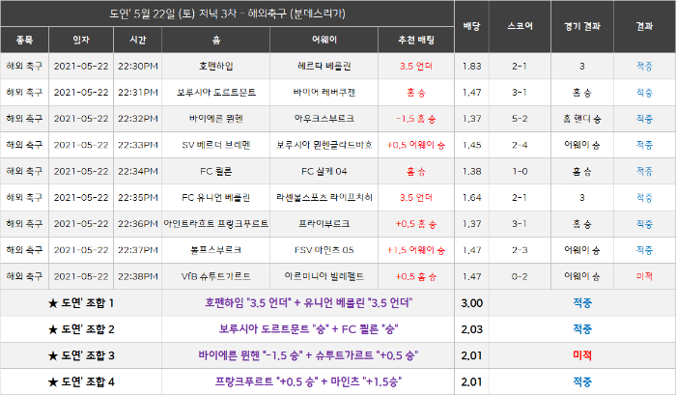
Task: Click the "적중" result in the 조합 4 row
Action: click(582, 382)
